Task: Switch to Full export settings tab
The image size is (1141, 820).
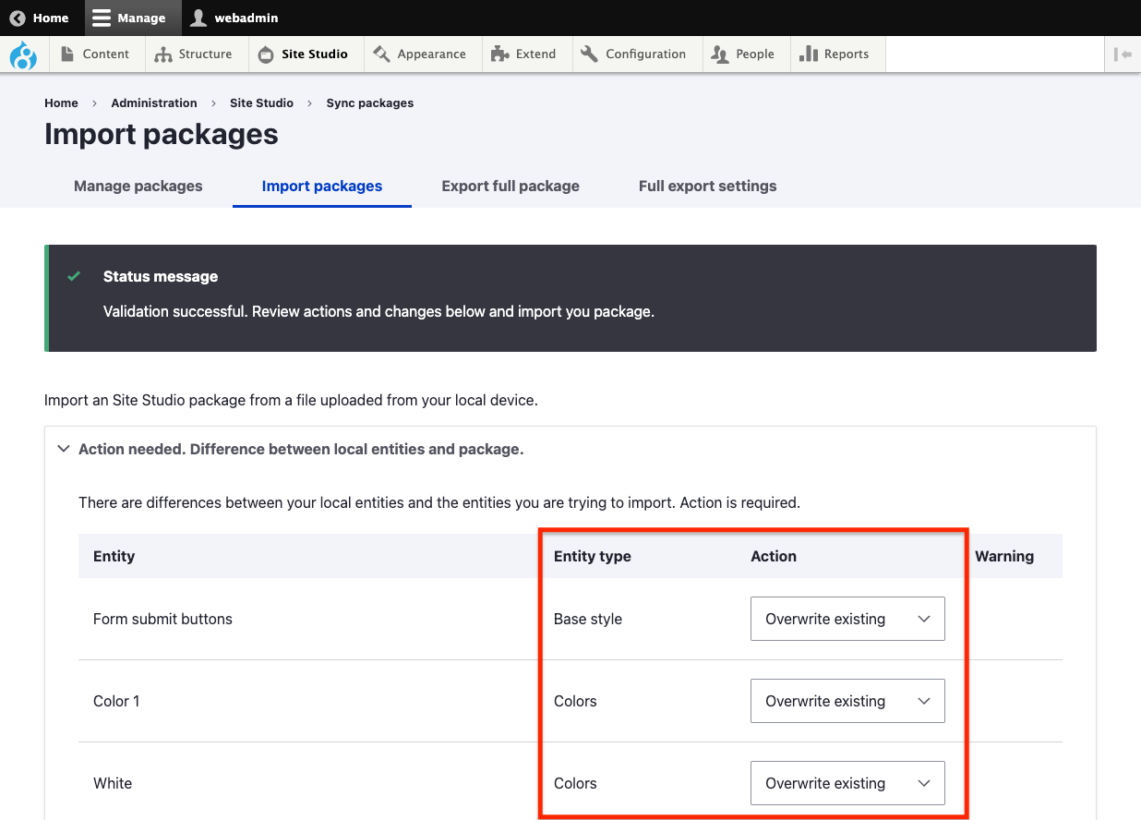Action: tap(708, 186)
